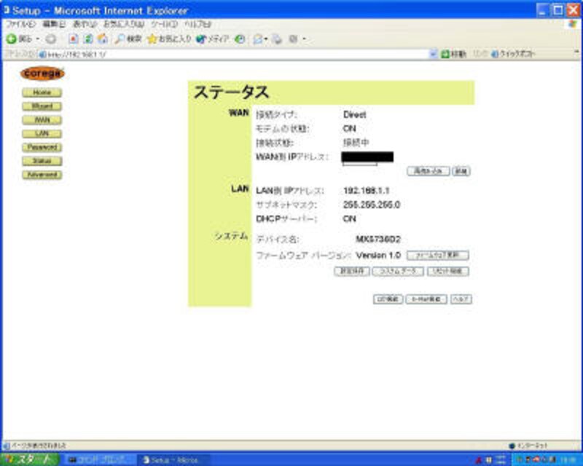Screen dimensions: 583x466
Task: Click the Home page toolbar icon
Action: [103, 39]
